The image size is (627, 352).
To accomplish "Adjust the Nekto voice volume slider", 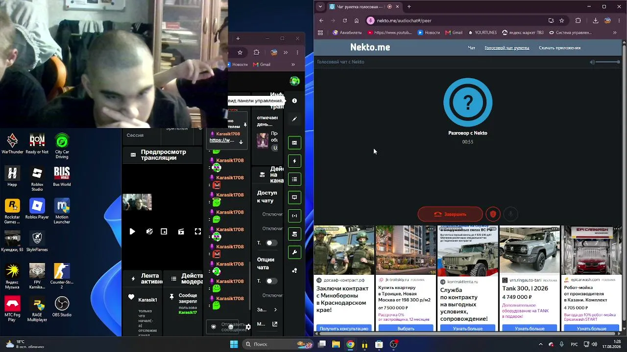I will click(x=608, y=62).
